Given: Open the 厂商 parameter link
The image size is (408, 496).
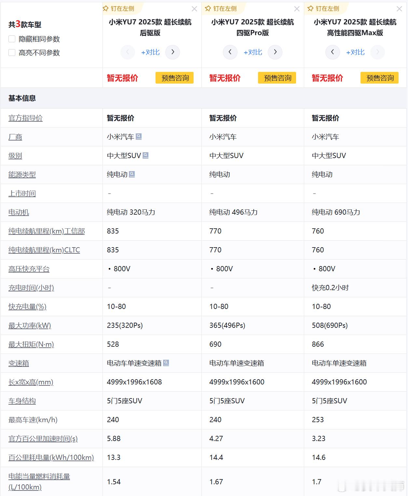Looking at the screenshot, I should point(15,137).
